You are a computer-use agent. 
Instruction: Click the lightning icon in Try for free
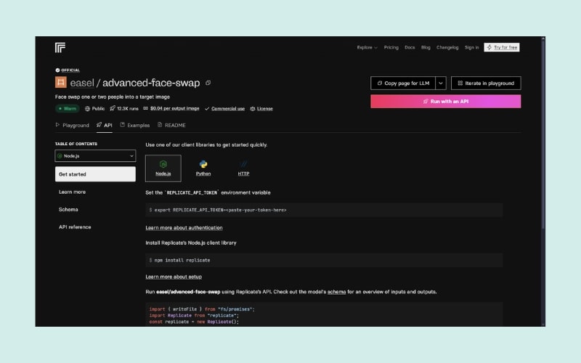coord(489,47)
